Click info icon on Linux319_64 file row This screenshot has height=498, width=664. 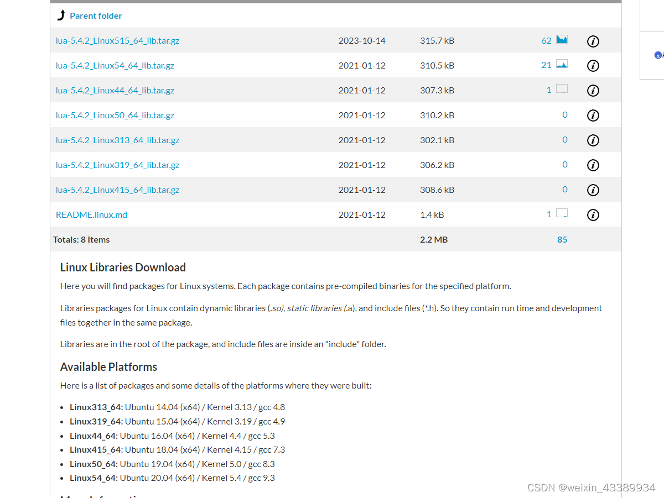click(x=593, y=165)
